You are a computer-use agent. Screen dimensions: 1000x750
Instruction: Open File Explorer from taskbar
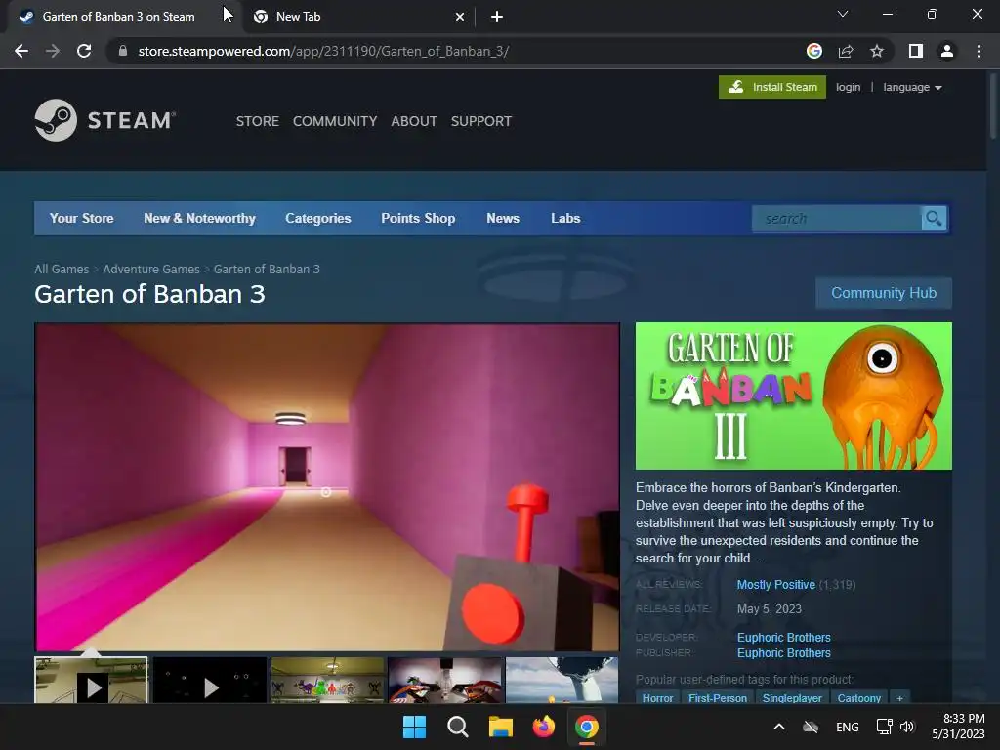[x=501, y=727]
